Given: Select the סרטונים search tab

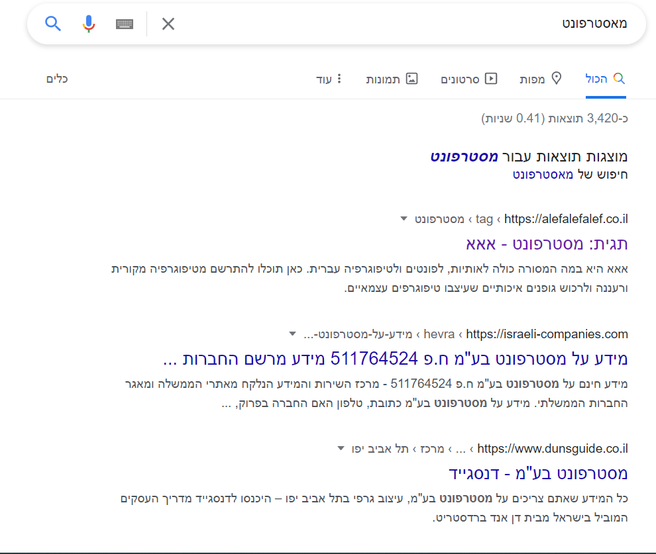Looking at the screenshot, I should pos(468,78).
